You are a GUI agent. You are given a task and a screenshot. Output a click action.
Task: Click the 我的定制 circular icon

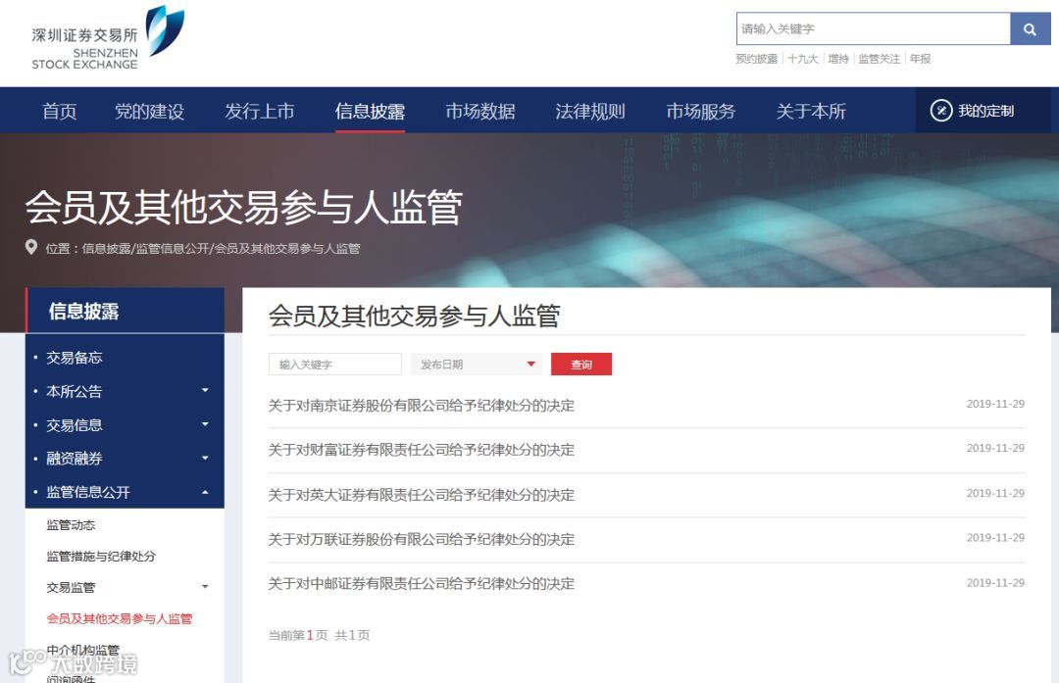click(x=940, y=111)
